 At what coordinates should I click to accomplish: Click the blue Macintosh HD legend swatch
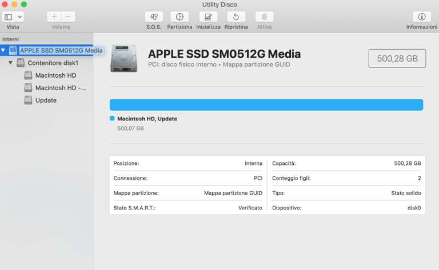tap(112, 119)
